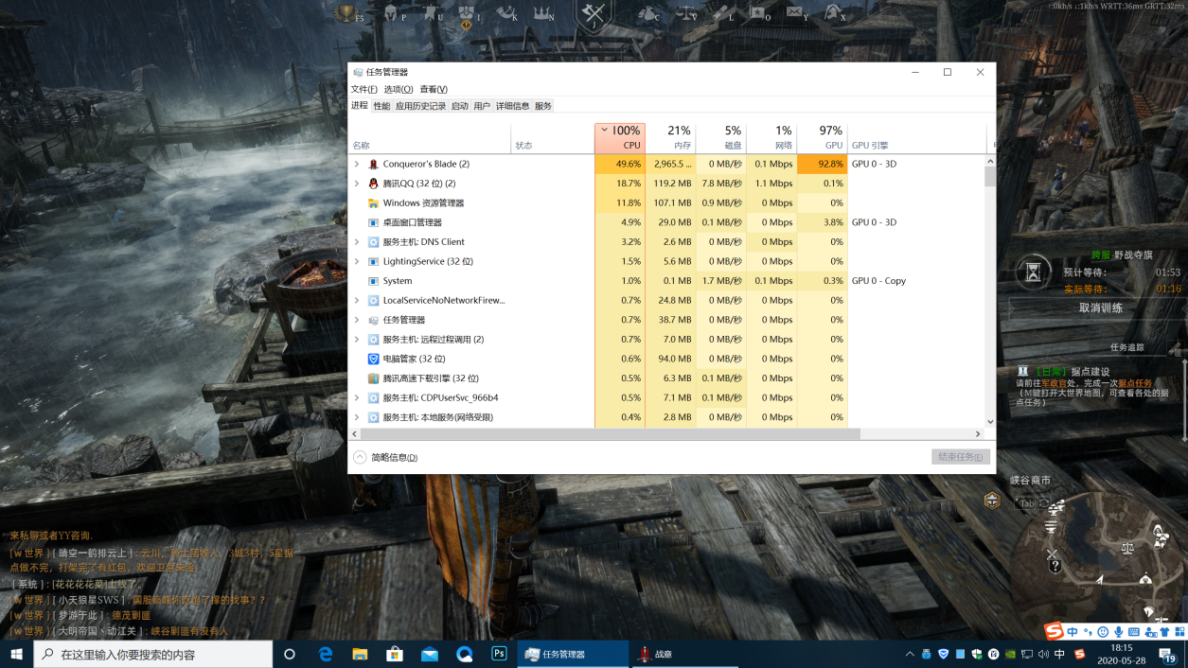Collapse to 简略信息 view chevron

360,457
